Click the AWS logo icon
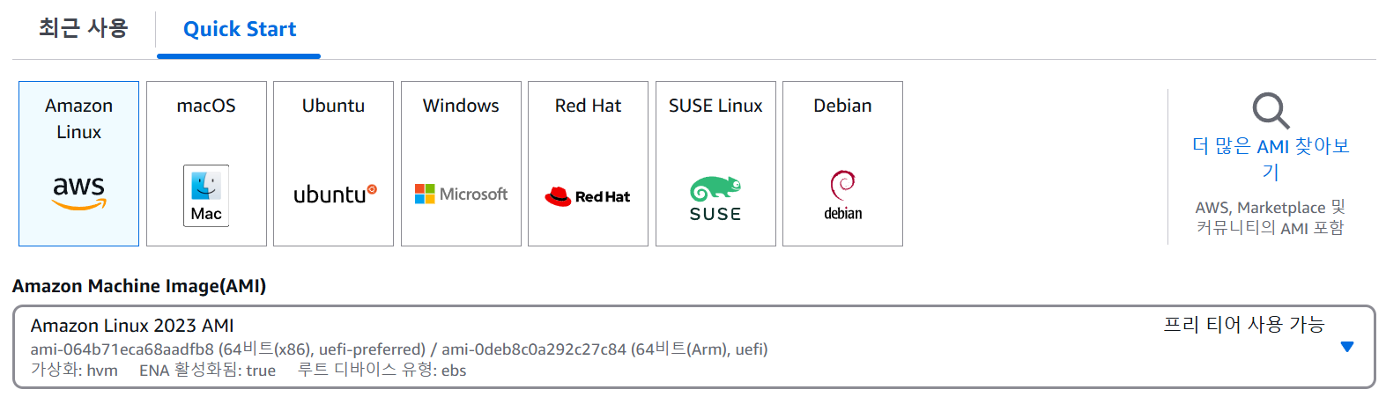The image size is (1386, 404). tap(78, 194)
